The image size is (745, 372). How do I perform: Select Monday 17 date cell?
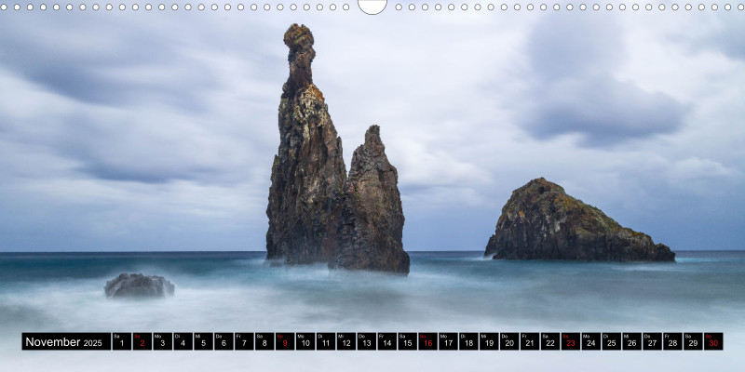449,341
